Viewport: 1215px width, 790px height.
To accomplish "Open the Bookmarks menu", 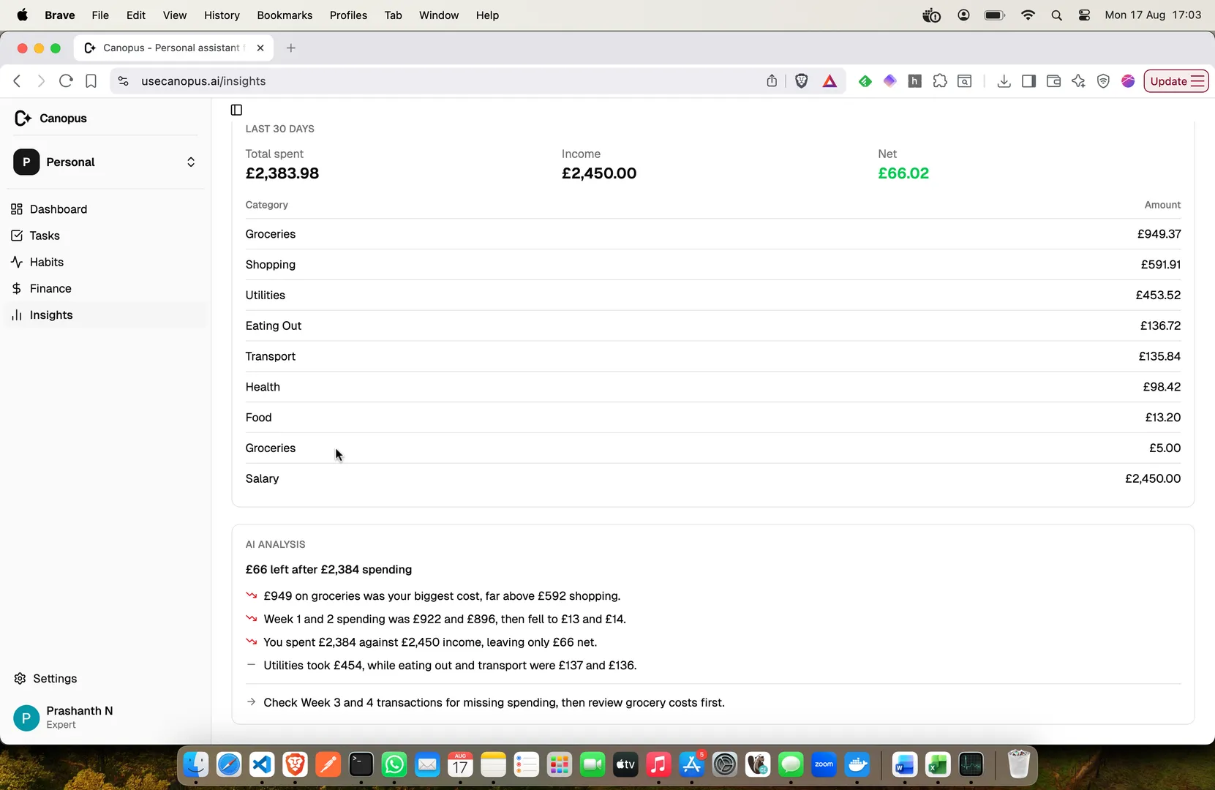I will 285,15.
